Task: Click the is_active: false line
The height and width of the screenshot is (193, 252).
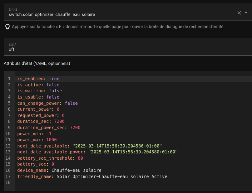Action: coord(38,85)
